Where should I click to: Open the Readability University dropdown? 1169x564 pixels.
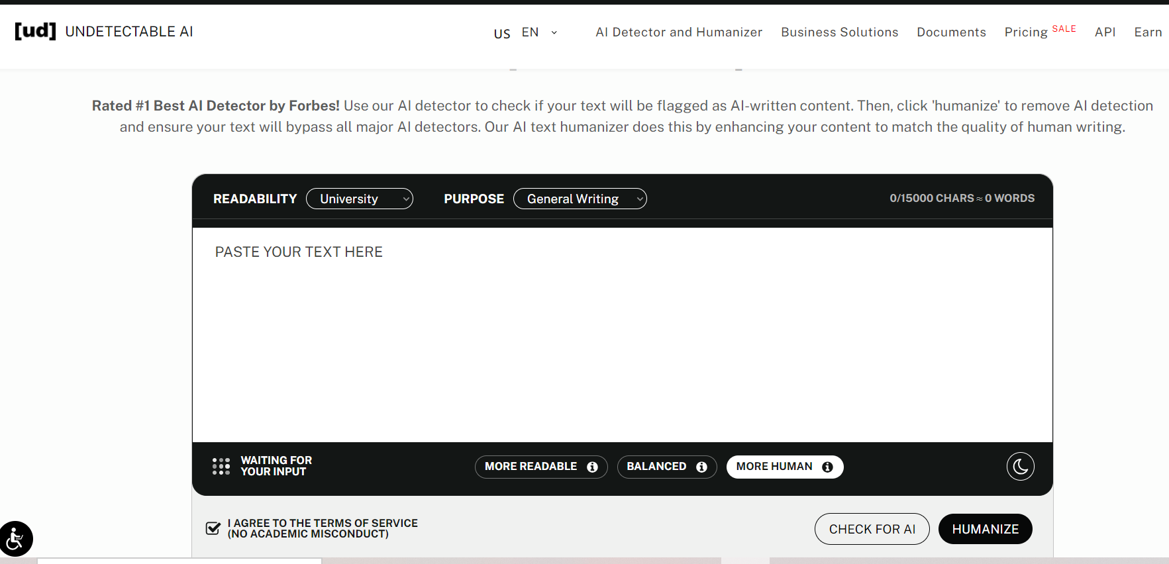[x=360, y=199]
